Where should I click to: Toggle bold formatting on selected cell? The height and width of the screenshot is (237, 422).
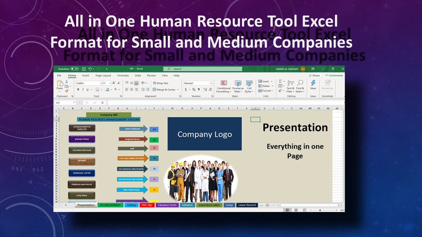(x=78, y=89)
